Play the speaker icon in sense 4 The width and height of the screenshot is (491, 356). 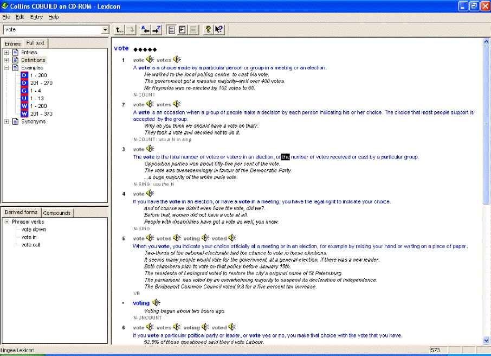[x=150, y=193]
